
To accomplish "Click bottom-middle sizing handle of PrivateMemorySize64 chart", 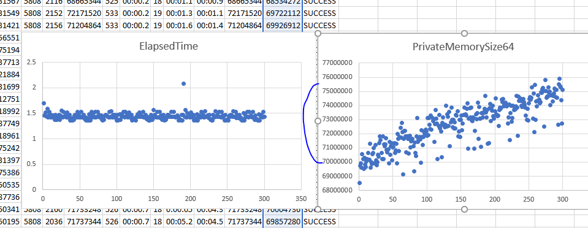I will click(x=464, y=209).
